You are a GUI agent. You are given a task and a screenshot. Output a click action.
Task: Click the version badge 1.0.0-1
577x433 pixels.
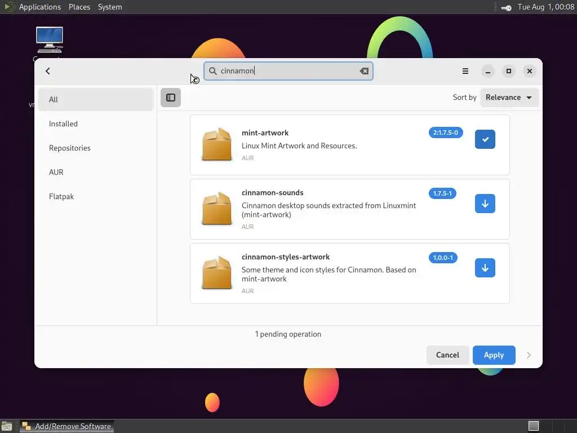443,258
